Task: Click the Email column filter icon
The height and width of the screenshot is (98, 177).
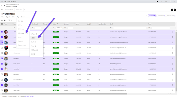Action: coord(111,28)
